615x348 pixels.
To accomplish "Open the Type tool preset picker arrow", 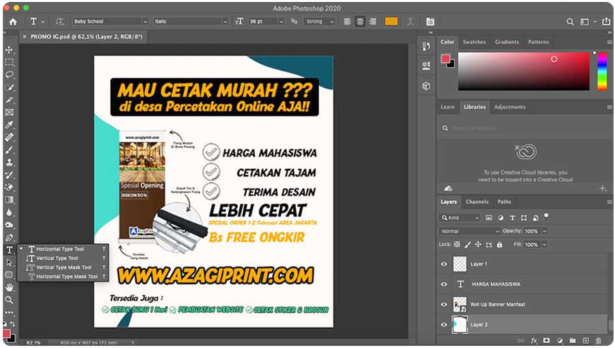I will tap(43, 22).
